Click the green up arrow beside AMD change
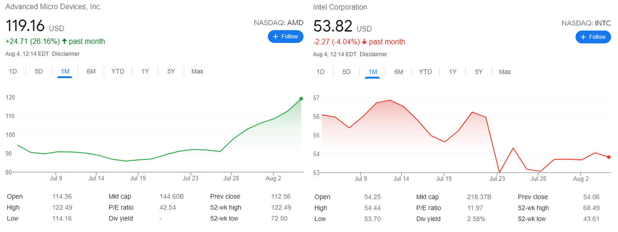The image size is (618, 232). point(64,41)
